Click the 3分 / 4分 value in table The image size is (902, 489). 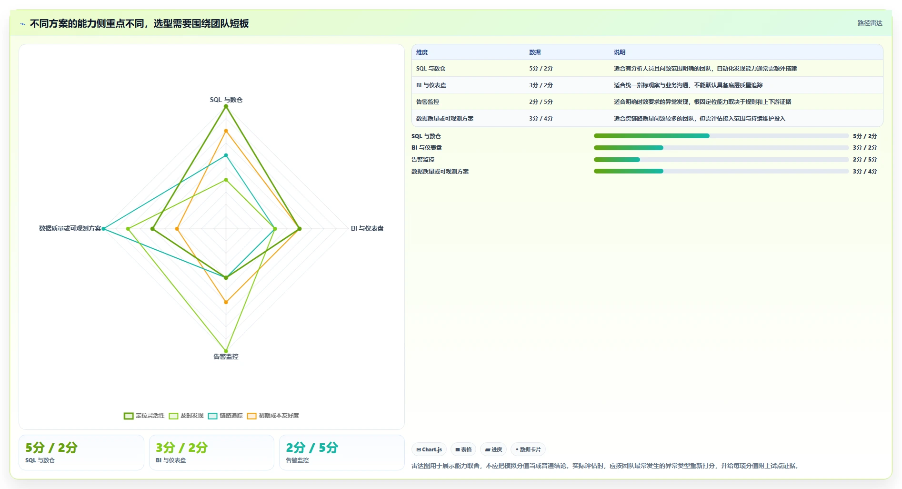(x=541, y=119)
